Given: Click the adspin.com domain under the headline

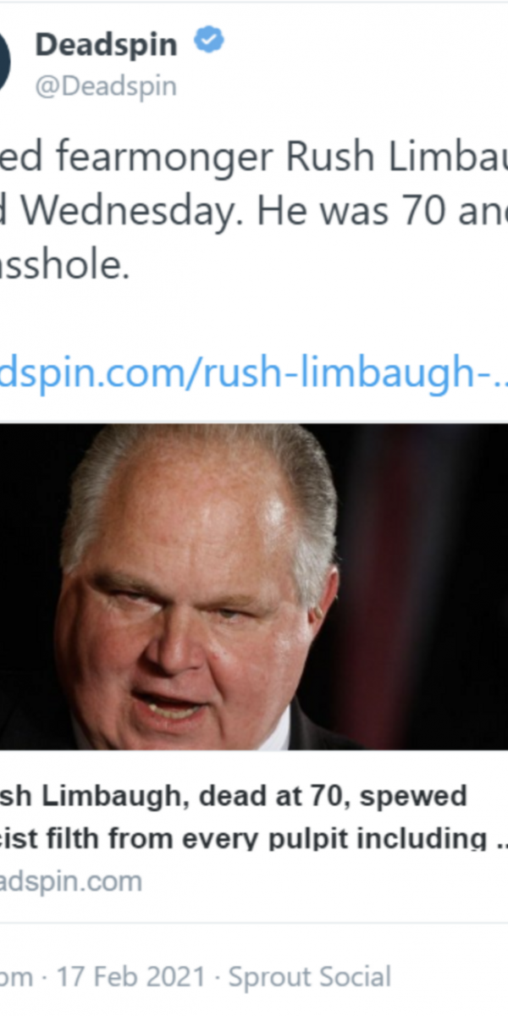Looking at the screenshot, I should [71, 881].
